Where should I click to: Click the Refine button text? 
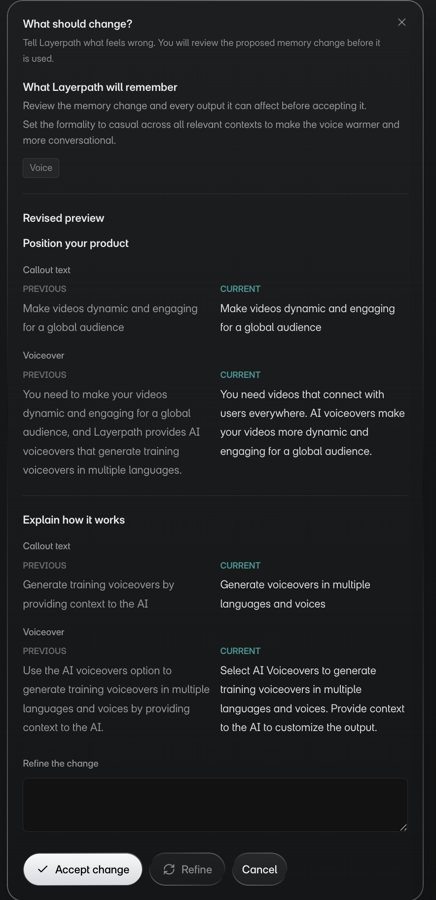click(196, 869)
